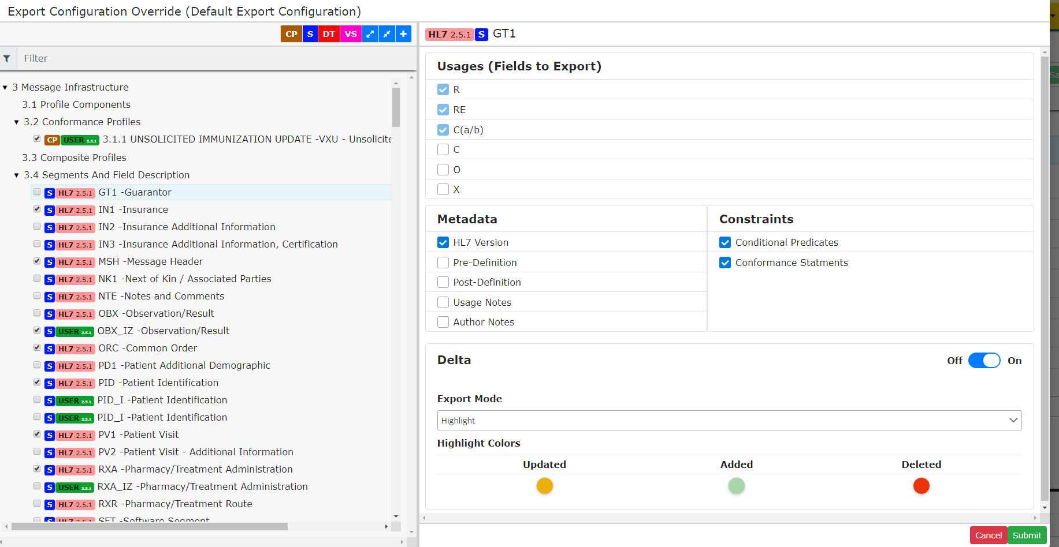Viewport: 1059px width, 547px height.
Task: Click the funnel filter icon
Action: (x=7, y=58)
